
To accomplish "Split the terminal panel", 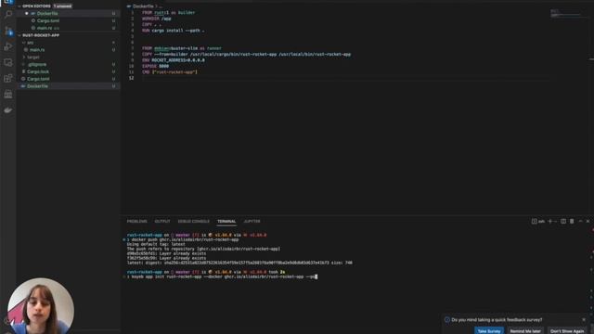I will (563, 221).
